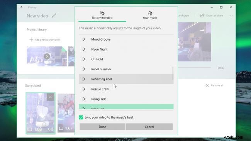Click the preview playback progress bar
Viewport: 251px width, 141px height.
click(194, 68)
